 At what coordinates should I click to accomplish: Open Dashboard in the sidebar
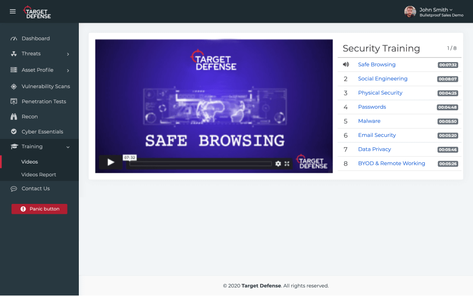(x=35, y=38)
